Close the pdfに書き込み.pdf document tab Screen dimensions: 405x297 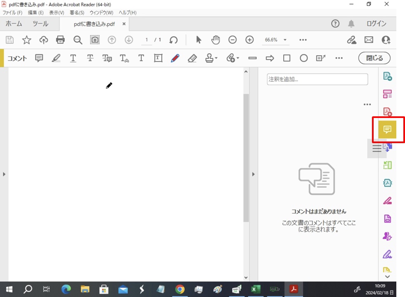pyautogui.click(x=124, y=24)
